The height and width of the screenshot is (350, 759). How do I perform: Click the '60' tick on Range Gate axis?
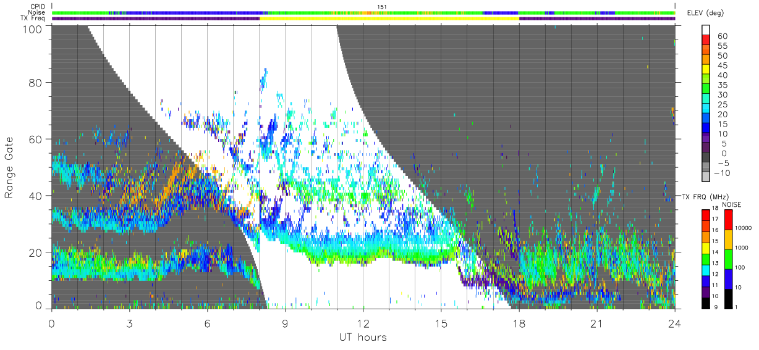[35, 140]
